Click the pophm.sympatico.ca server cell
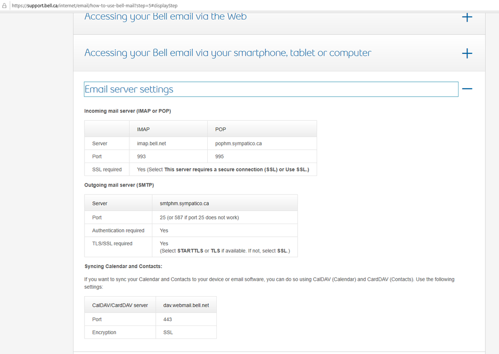Screen dimensions: 499x354 coord(239,144)
